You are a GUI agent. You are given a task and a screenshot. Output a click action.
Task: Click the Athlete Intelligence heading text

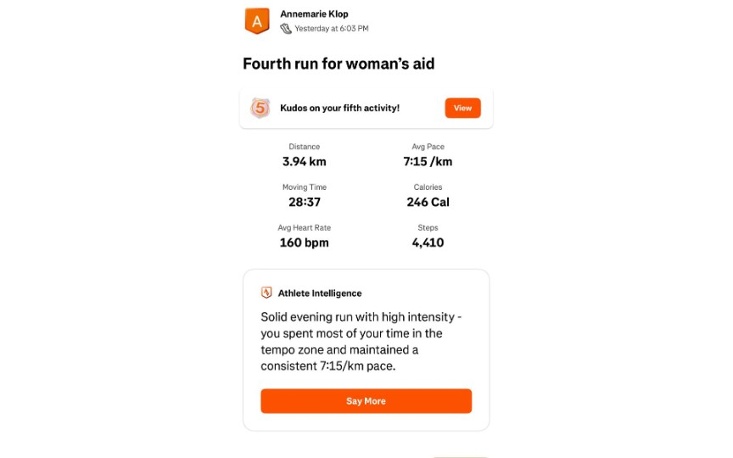pos(320,293)
